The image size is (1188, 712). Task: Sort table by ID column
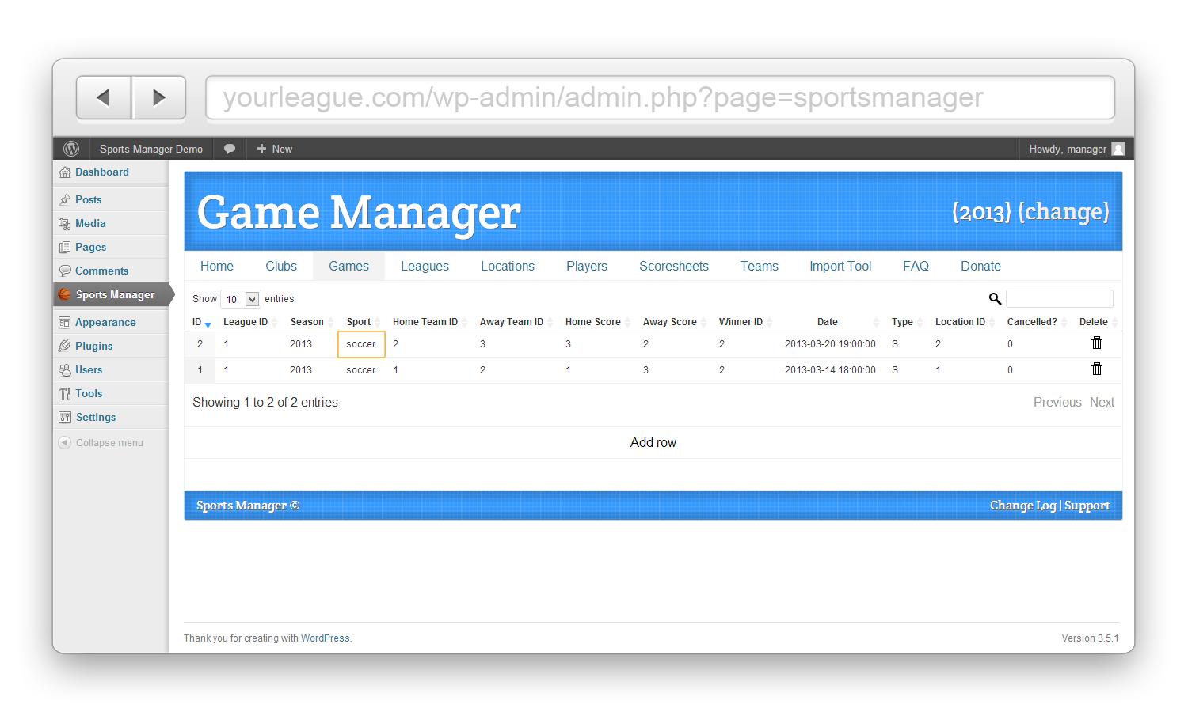pos(200,322)
